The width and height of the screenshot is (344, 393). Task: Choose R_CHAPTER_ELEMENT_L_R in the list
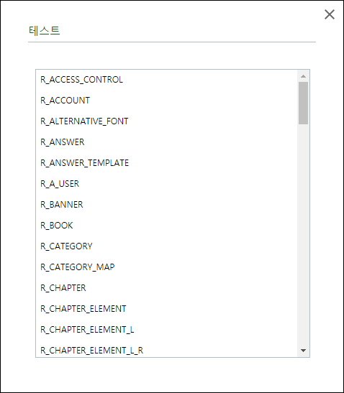click(166, 349)
